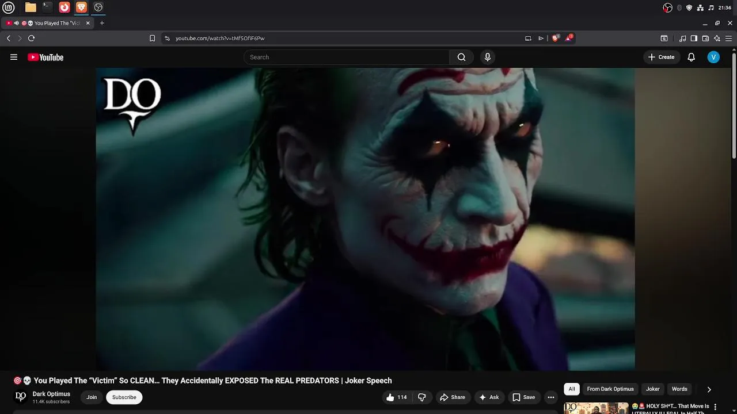737x414 pixels.
Task: Open YouTube notifications bell
Action: 692,57
